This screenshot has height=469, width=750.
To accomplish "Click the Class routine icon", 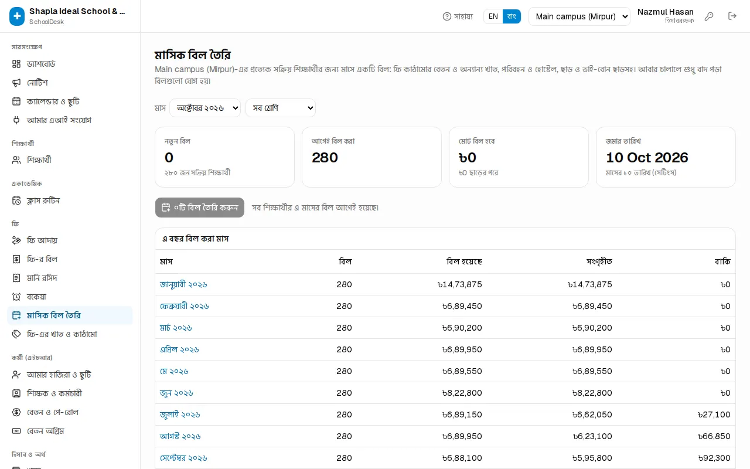I will tap(16, 200).
